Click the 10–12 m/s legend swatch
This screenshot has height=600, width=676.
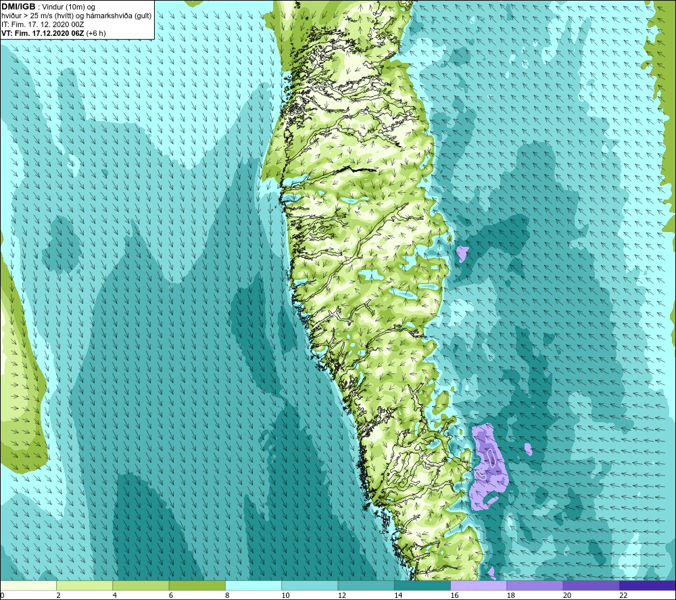click(x=310, y=585)
